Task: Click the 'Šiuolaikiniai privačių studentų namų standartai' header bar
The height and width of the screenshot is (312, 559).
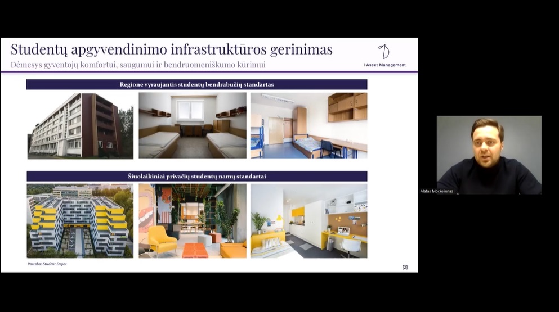Action: [x=196, y=176]
